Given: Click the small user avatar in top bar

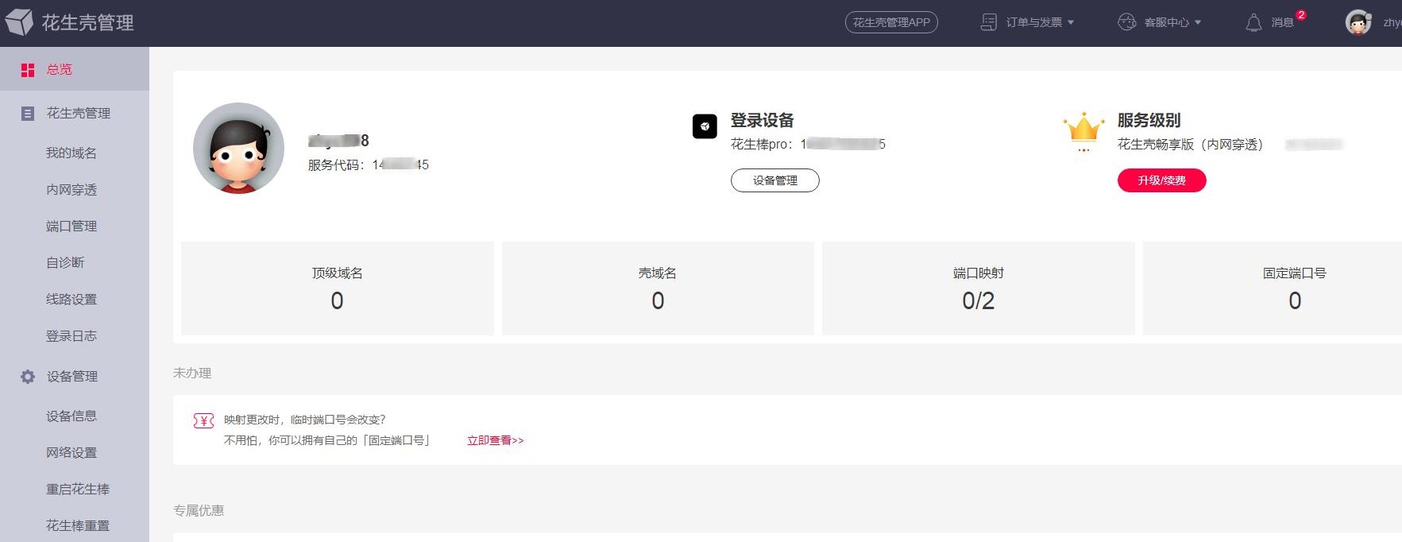Looking at the screenshot, I should tap(1358, 22).
